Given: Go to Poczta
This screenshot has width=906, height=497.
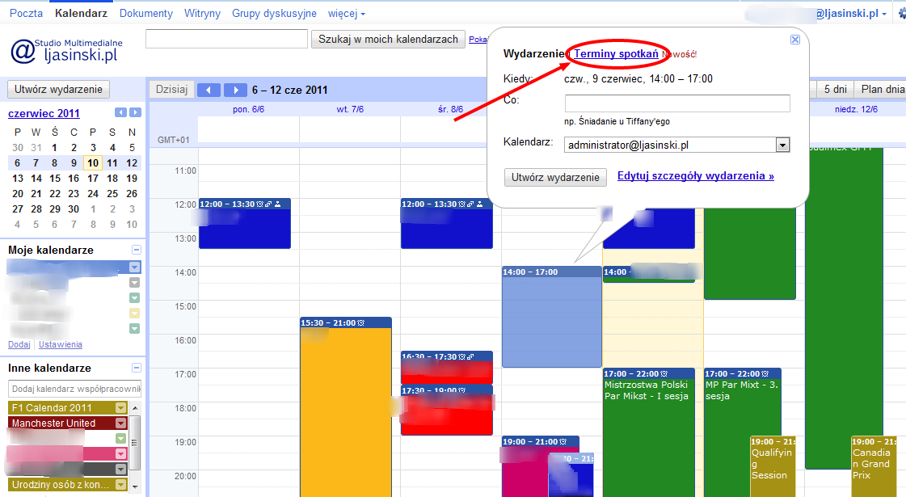Looking at the screenshot, I should (x=26, y=13).
